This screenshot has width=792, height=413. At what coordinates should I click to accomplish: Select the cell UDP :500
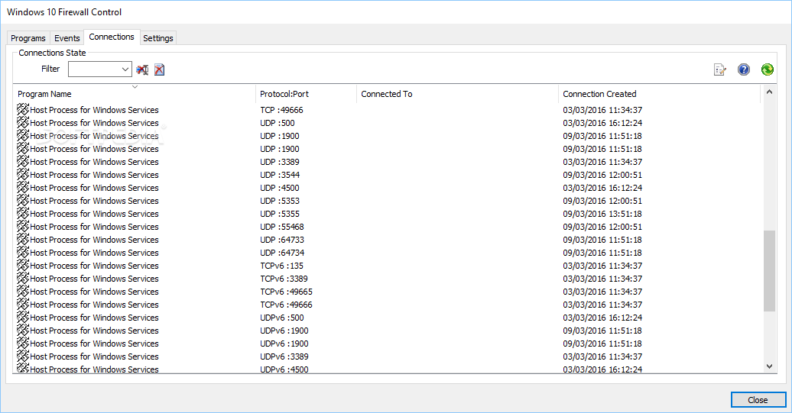[x=278, y=123]
